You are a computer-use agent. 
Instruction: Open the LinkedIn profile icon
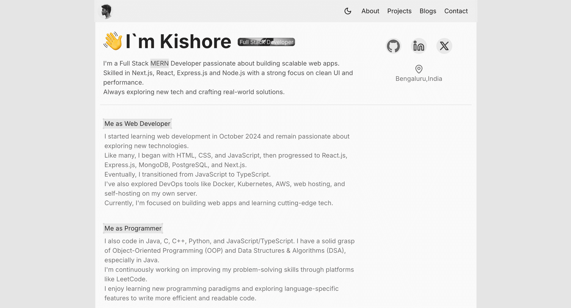(x=419, y=46)
